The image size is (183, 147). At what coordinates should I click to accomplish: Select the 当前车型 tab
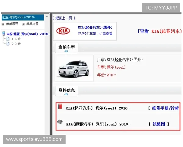click(66, 48)
